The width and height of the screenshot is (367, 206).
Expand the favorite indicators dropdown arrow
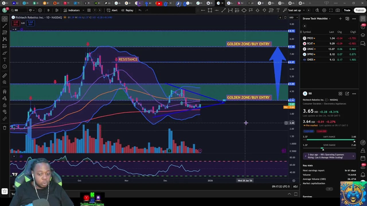click(x=83, y=10)
